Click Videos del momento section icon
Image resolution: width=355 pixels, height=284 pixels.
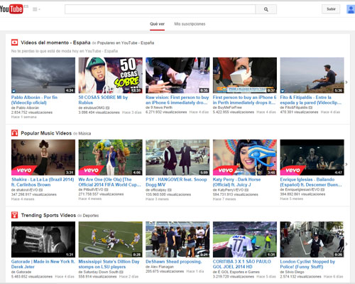click(14, 43)
